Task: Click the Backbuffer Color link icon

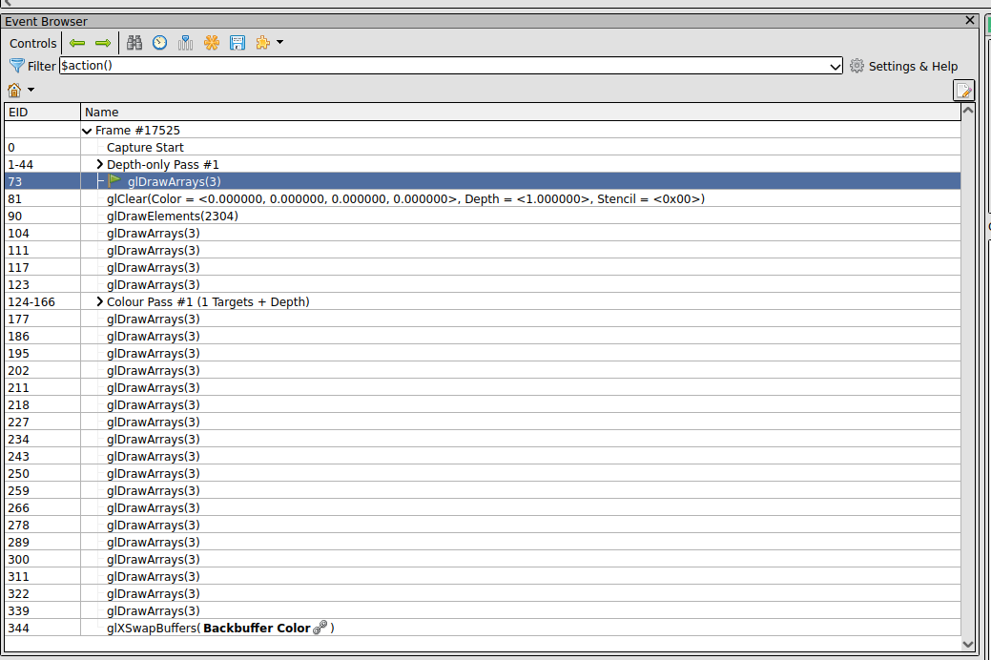Action: tap(320, 628)
